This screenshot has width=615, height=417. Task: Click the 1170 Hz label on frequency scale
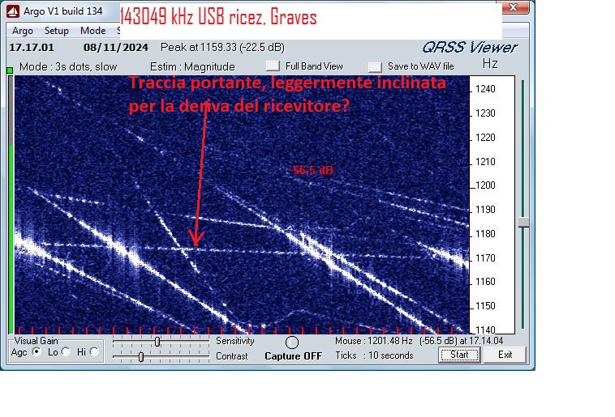tap(485, 257)
